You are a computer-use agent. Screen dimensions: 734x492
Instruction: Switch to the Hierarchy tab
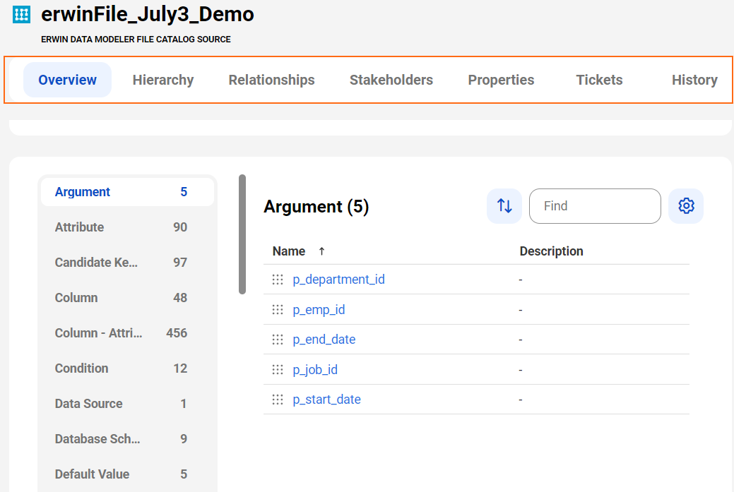[x=163, y=80]
